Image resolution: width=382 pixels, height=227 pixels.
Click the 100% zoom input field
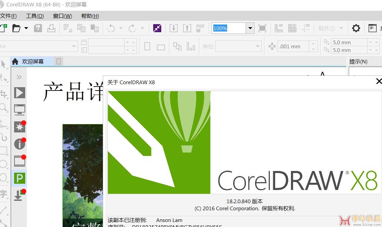pyautogui.click(x=228, y=28)
